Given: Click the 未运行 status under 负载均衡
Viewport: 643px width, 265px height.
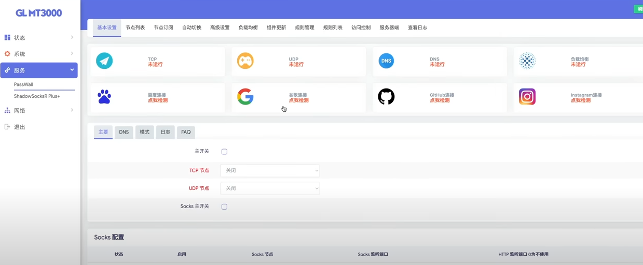Looking at the screenshot, I should [x=578, y=65].
